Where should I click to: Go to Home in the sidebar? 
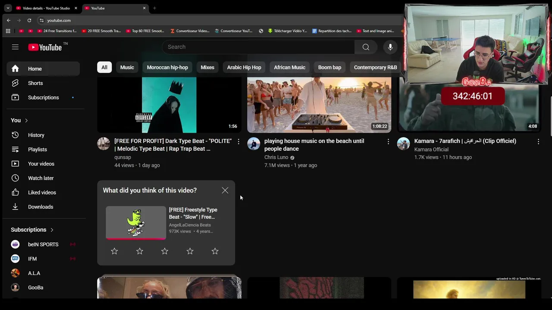tap(43, 69)
